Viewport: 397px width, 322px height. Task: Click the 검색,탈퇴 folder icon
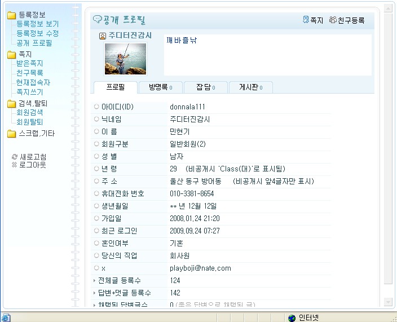point(11,104)
